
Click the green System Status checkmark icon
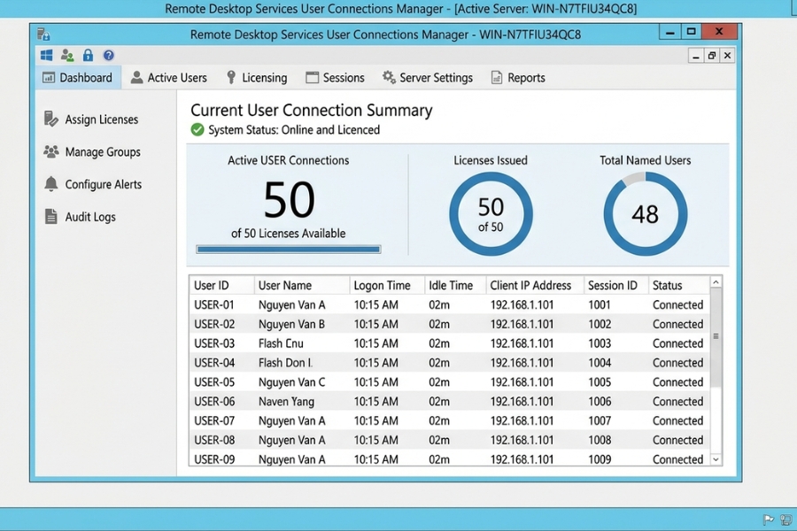197,129
